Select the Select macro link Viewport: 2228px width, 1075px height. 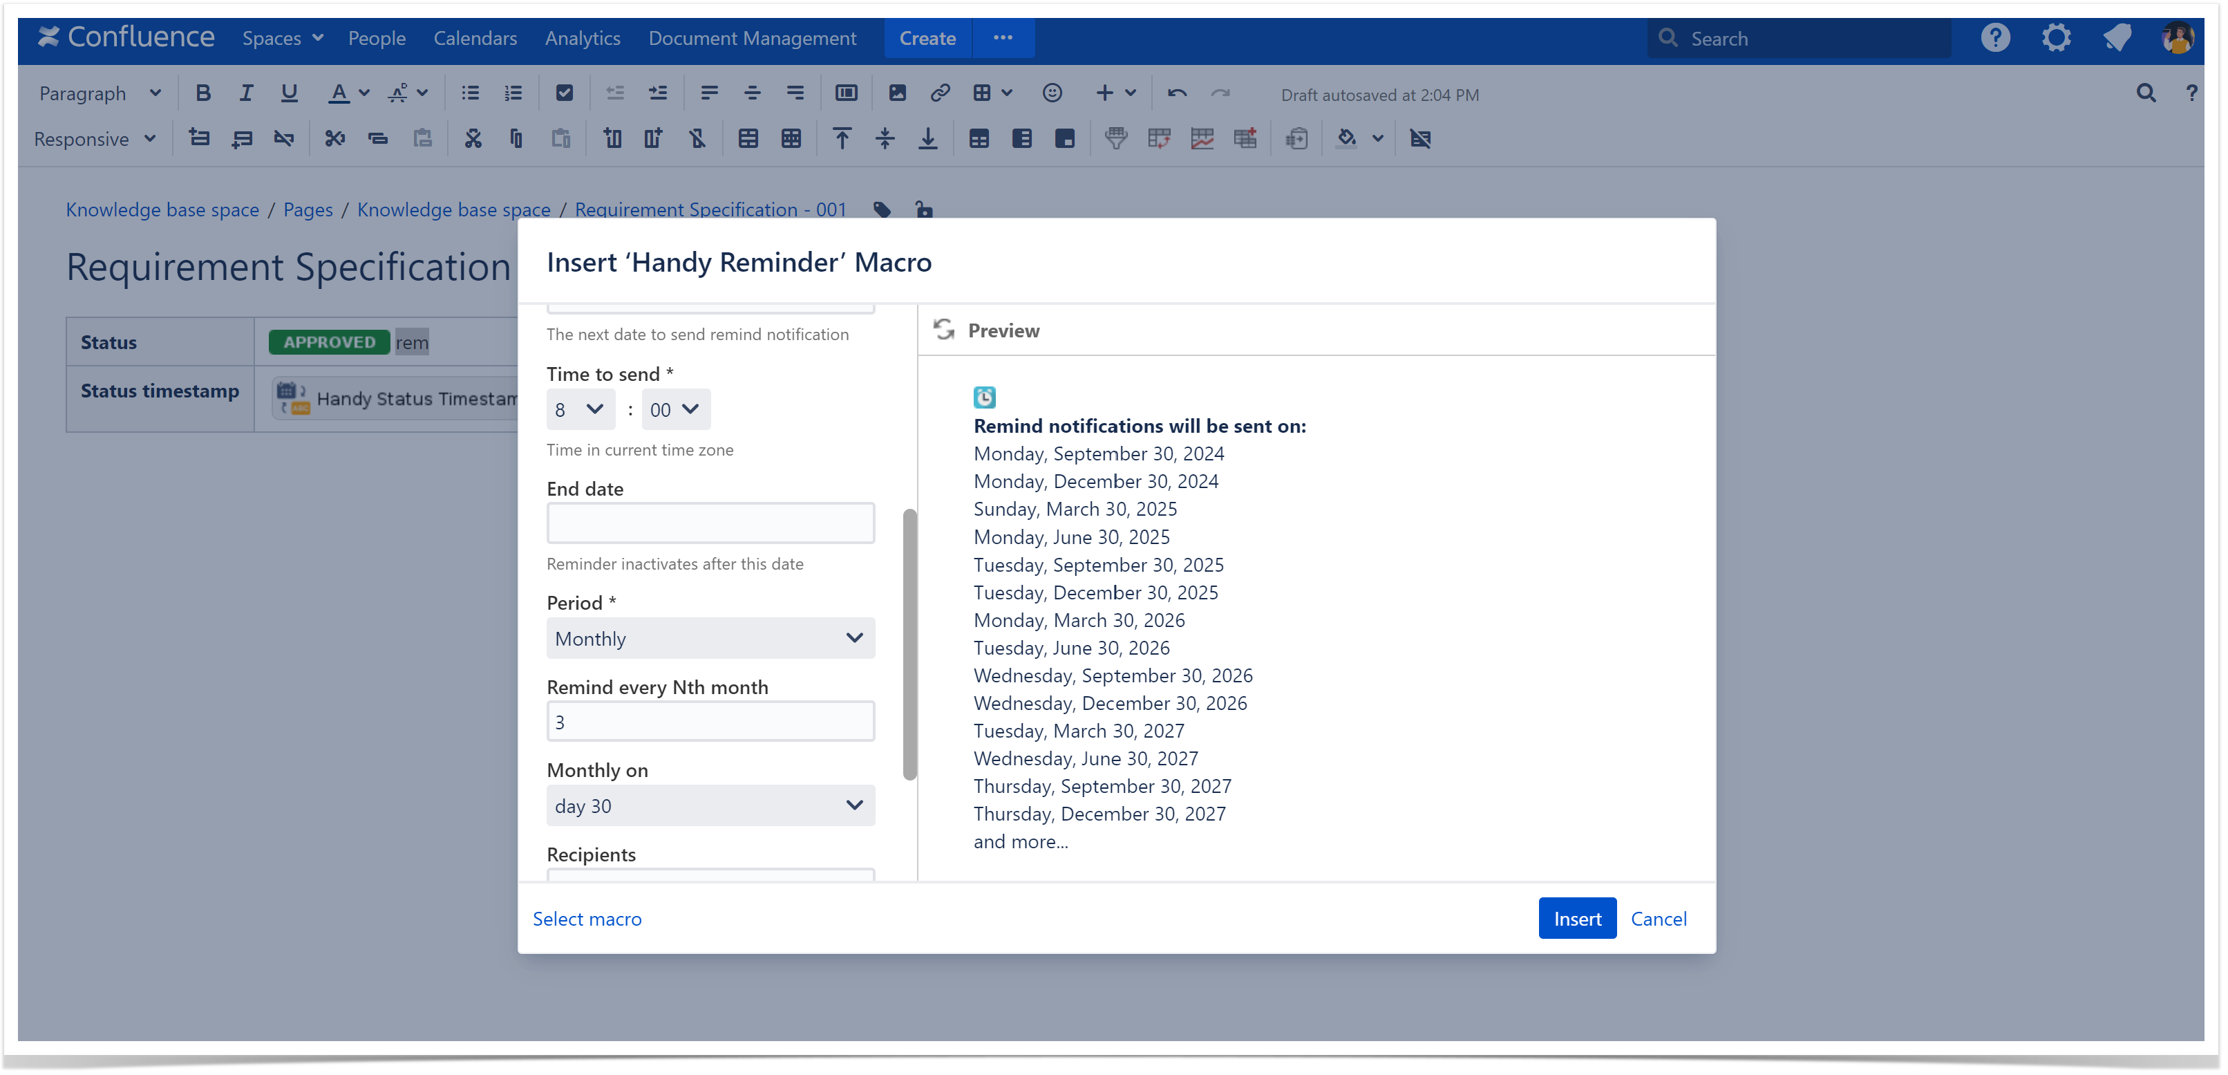tap(588, 919)
